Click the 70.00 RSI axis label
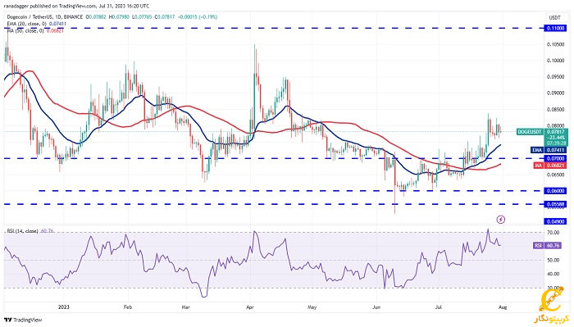The image size is (574, 327). pos(553,233)
